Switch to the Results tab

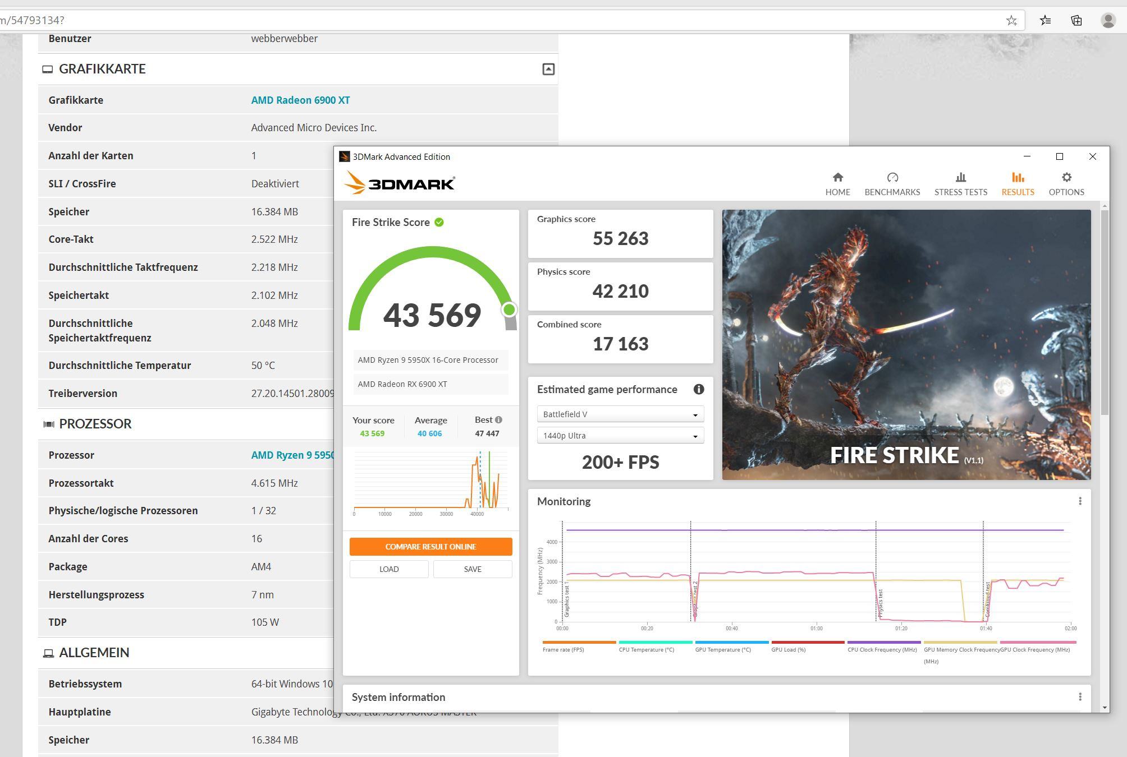tap(1017, 184)
